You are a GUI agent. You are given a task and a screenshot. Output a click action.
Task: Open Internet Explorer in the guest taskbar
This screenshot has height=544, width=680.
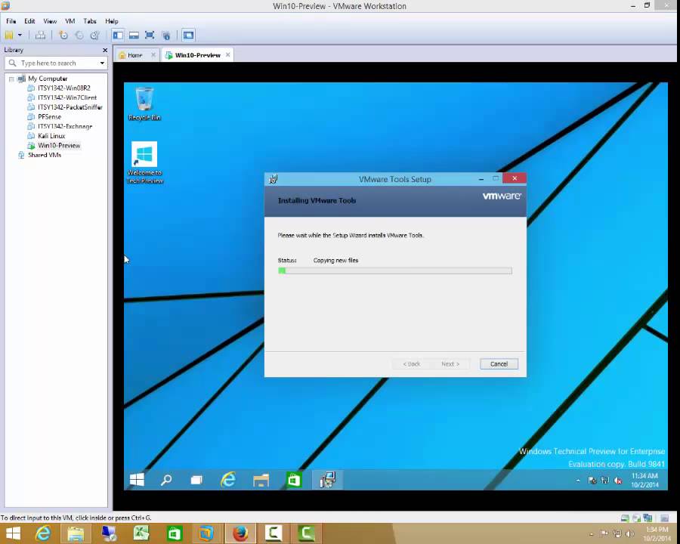[x=228, y=480]
